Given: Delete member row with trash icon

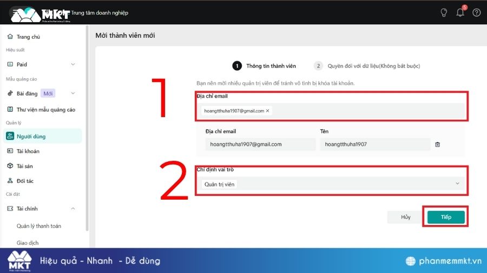Looking at the screenshot, I should tap(438, 145).
